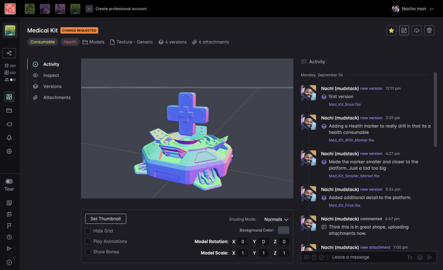Click the 4 versions label
Viewport: 443px width, 270px height.
point(173,42)
